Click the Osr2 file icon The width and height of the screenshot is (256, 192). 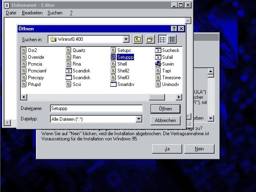click(24, 50)
